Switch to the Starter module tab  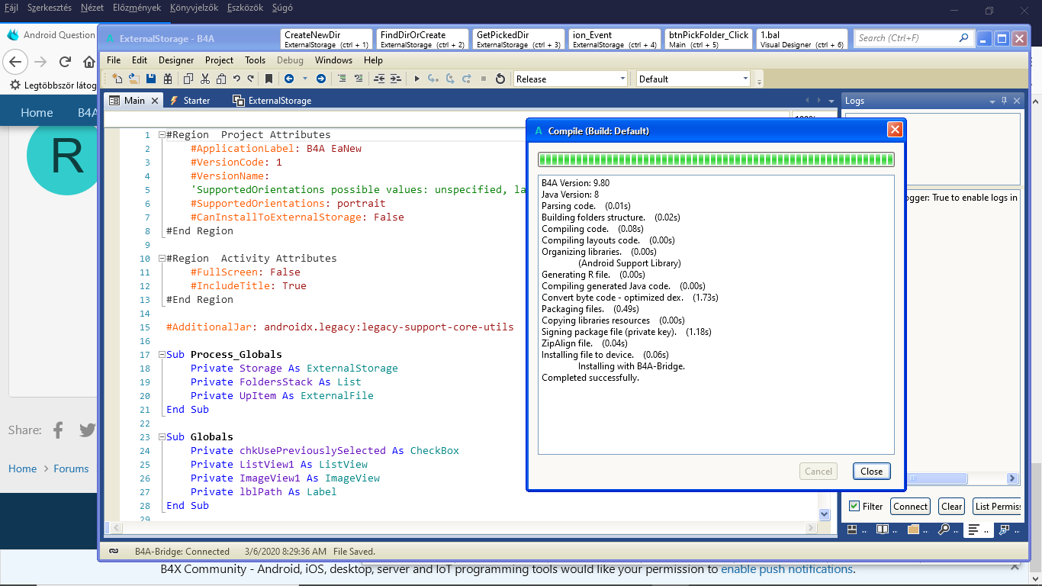195,101
